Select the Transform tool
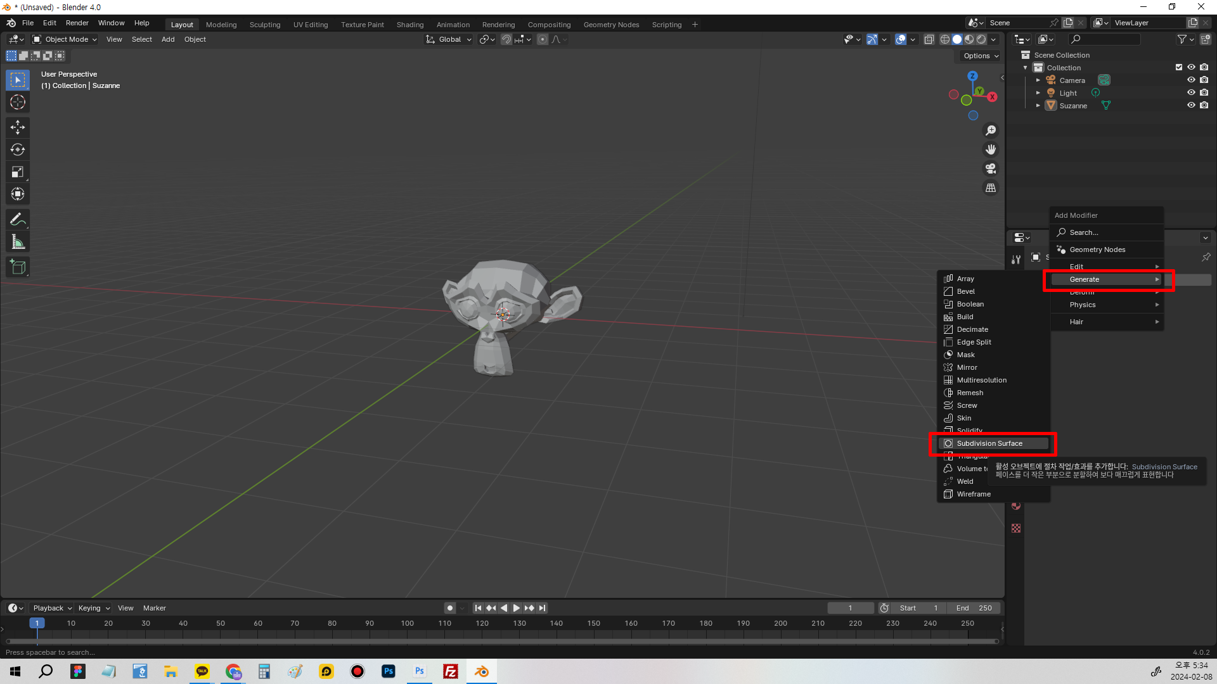The width and height of the screenshot is (1217, 684). [x=18, y=194]
